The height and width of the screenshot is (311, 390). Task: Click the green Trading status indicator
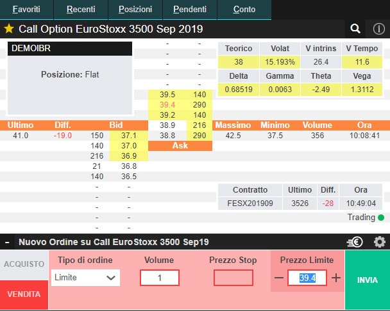(x=381, y=218)
